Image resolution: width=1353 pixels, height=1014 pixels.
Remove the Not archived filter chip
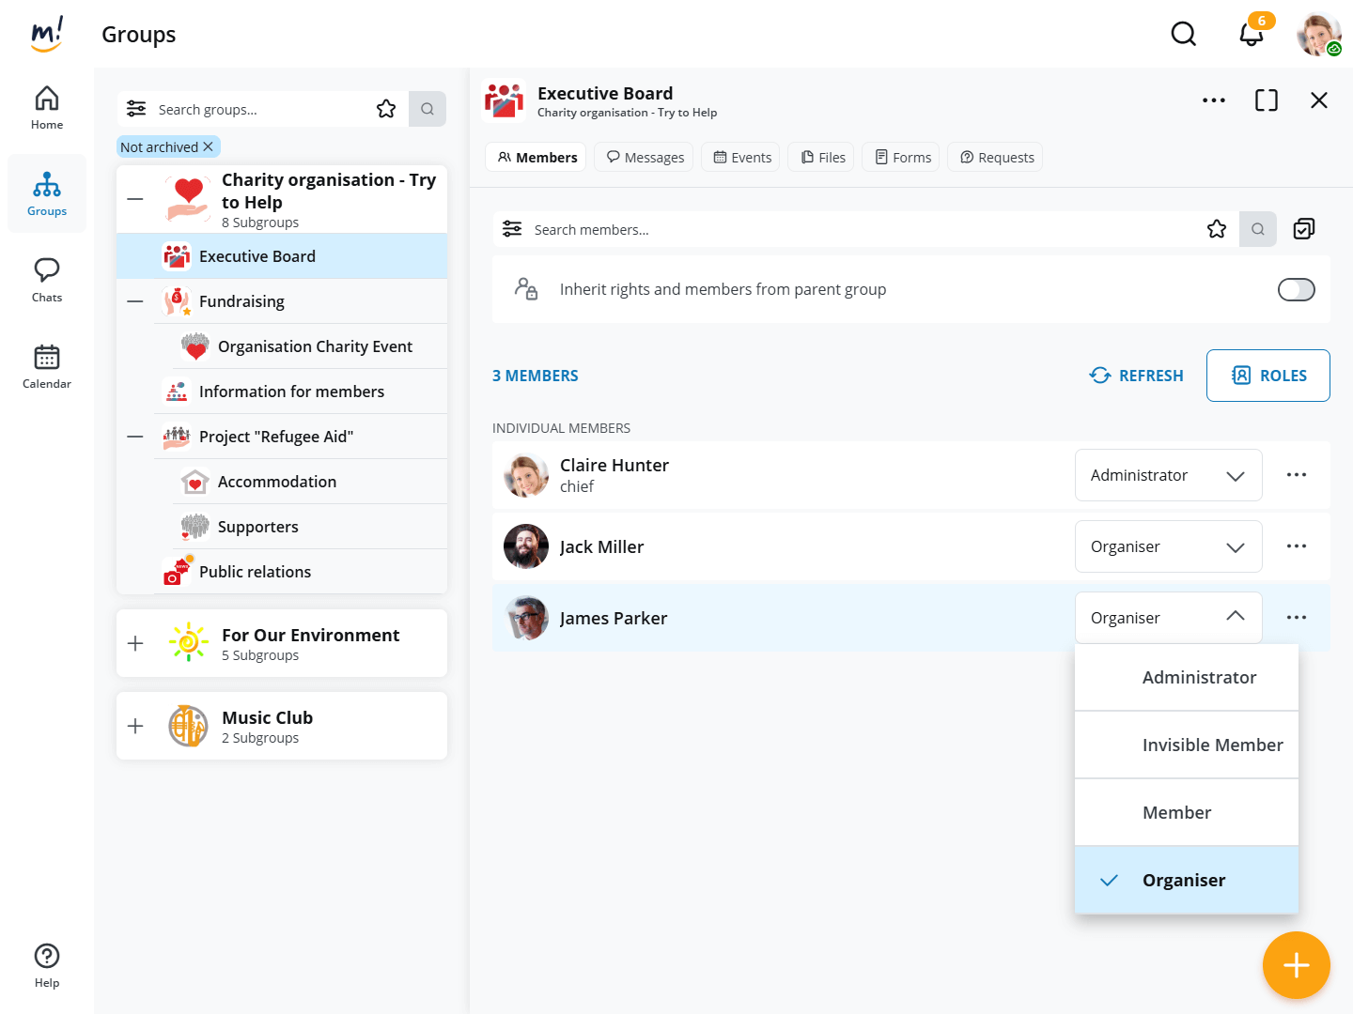(209, 146)
